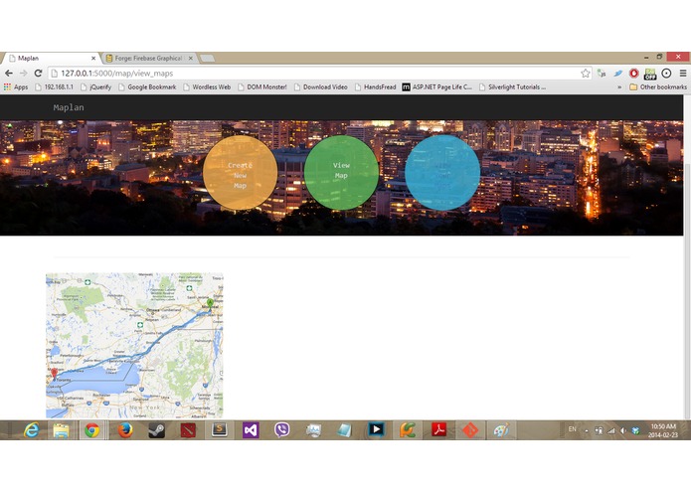Click the Chrome taskbar icon
The width and height of the screenshot is (691, 491).
click(92, 429)
